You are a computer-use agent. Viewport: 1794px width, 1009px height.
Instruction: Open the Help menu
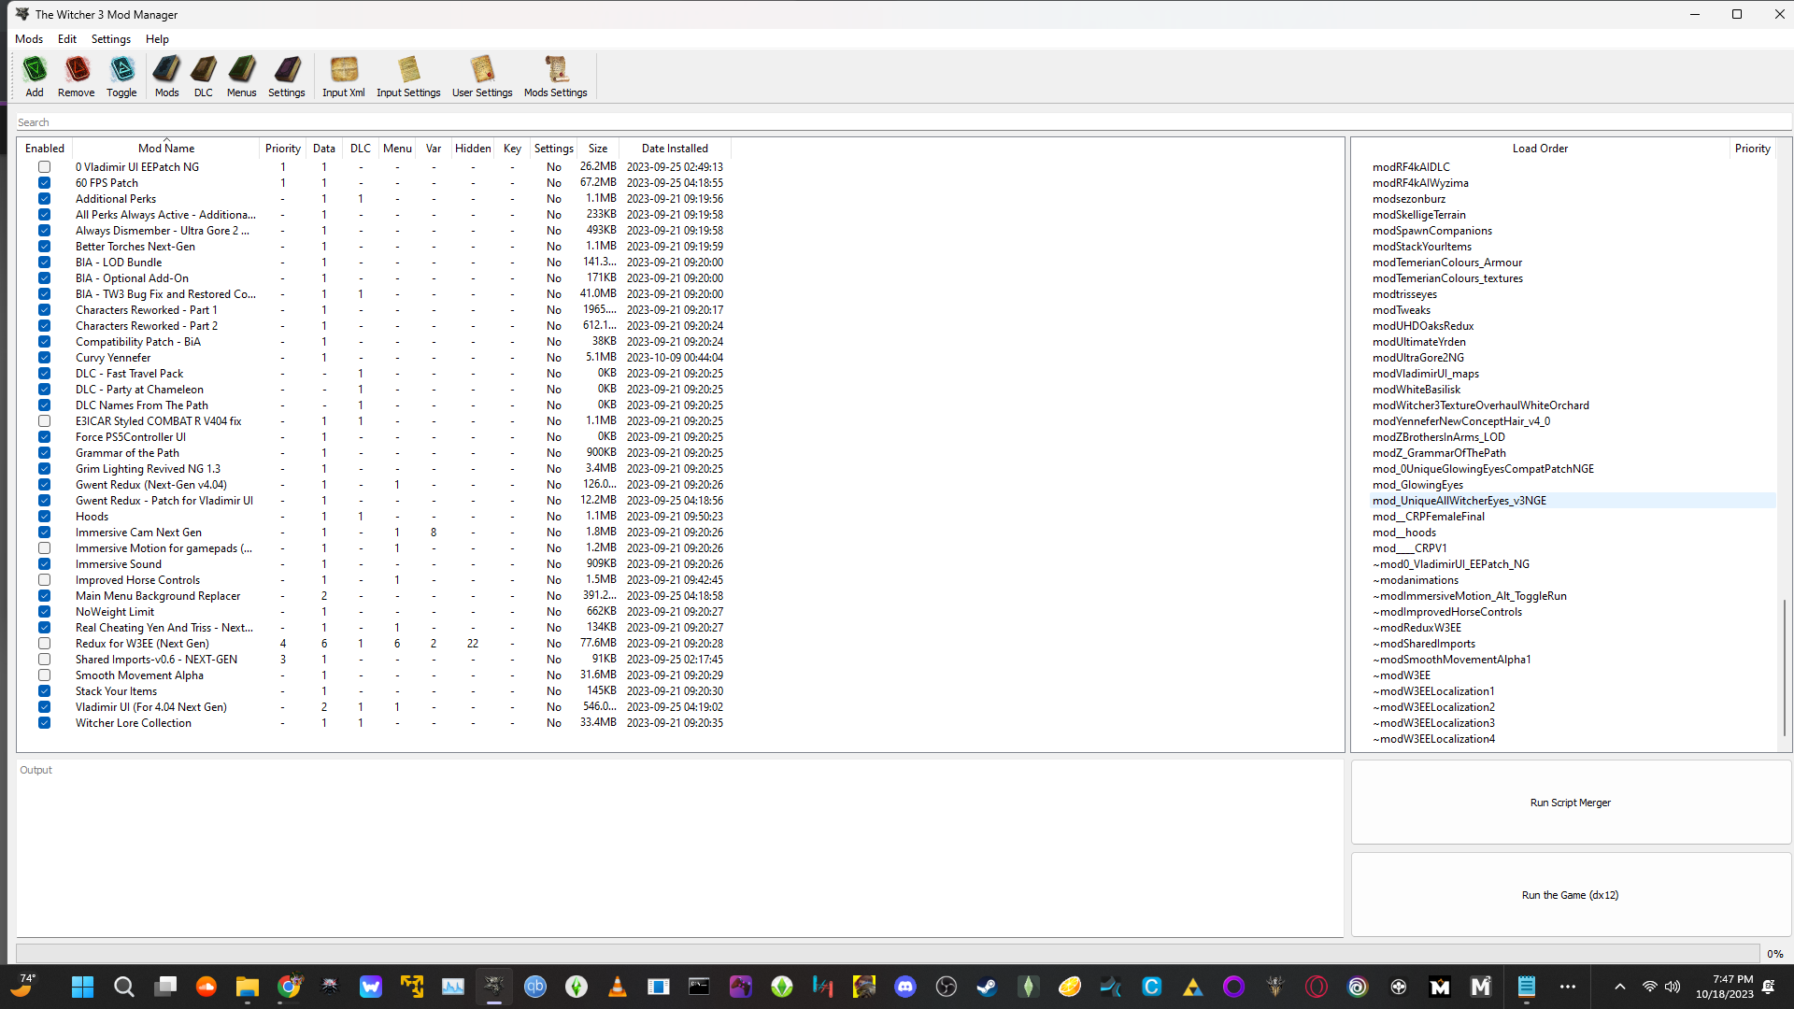[x=157, y=39]
